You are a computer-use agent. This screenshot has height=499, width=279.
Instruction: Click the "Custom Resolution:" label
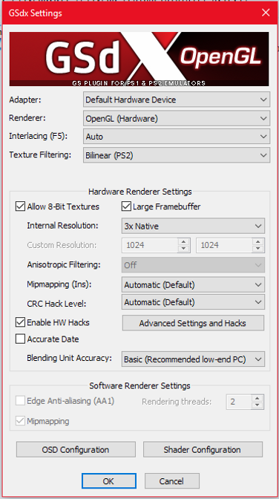(62, 245)
